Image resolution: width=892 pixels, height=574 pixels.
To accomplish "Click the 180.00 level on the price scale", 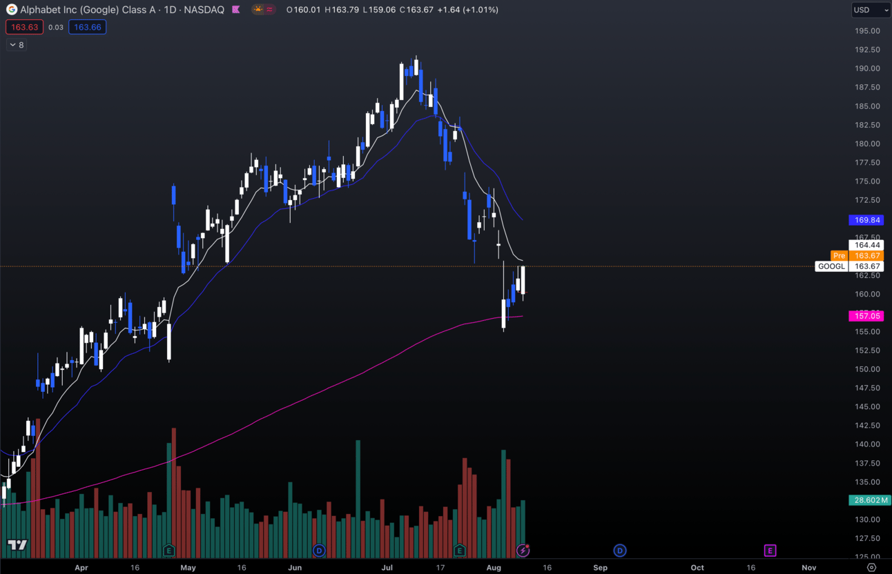I will pos(867,143).
